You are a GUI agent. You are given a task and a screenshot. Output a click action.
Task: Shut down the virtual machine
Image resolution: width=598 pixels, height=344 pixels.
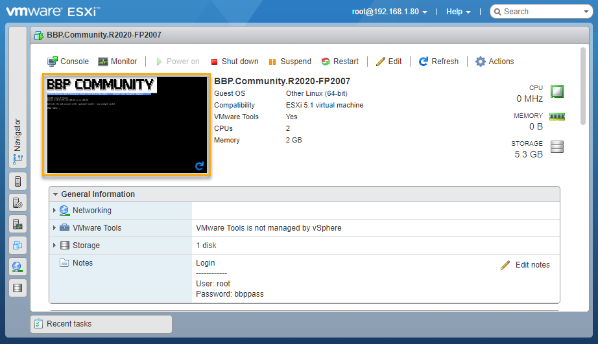[235, 62]
